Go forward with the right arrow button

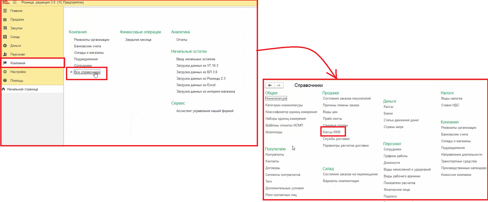[279, 85]
